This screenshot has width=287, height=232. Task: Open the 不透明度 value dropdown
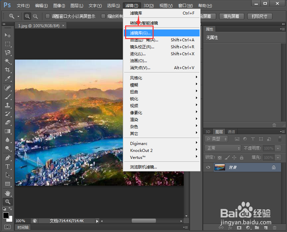click(x=277, y=148)
